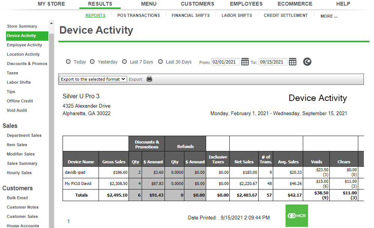Image resolution: width=374 pixels, height=228 pixels.
Task: Open the Void Audit report
Action: (x=17, y=110)
